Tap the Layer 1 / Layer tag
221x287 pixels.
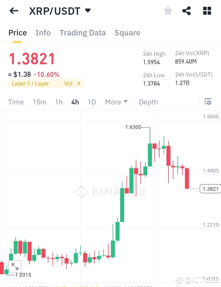[31, 84]
